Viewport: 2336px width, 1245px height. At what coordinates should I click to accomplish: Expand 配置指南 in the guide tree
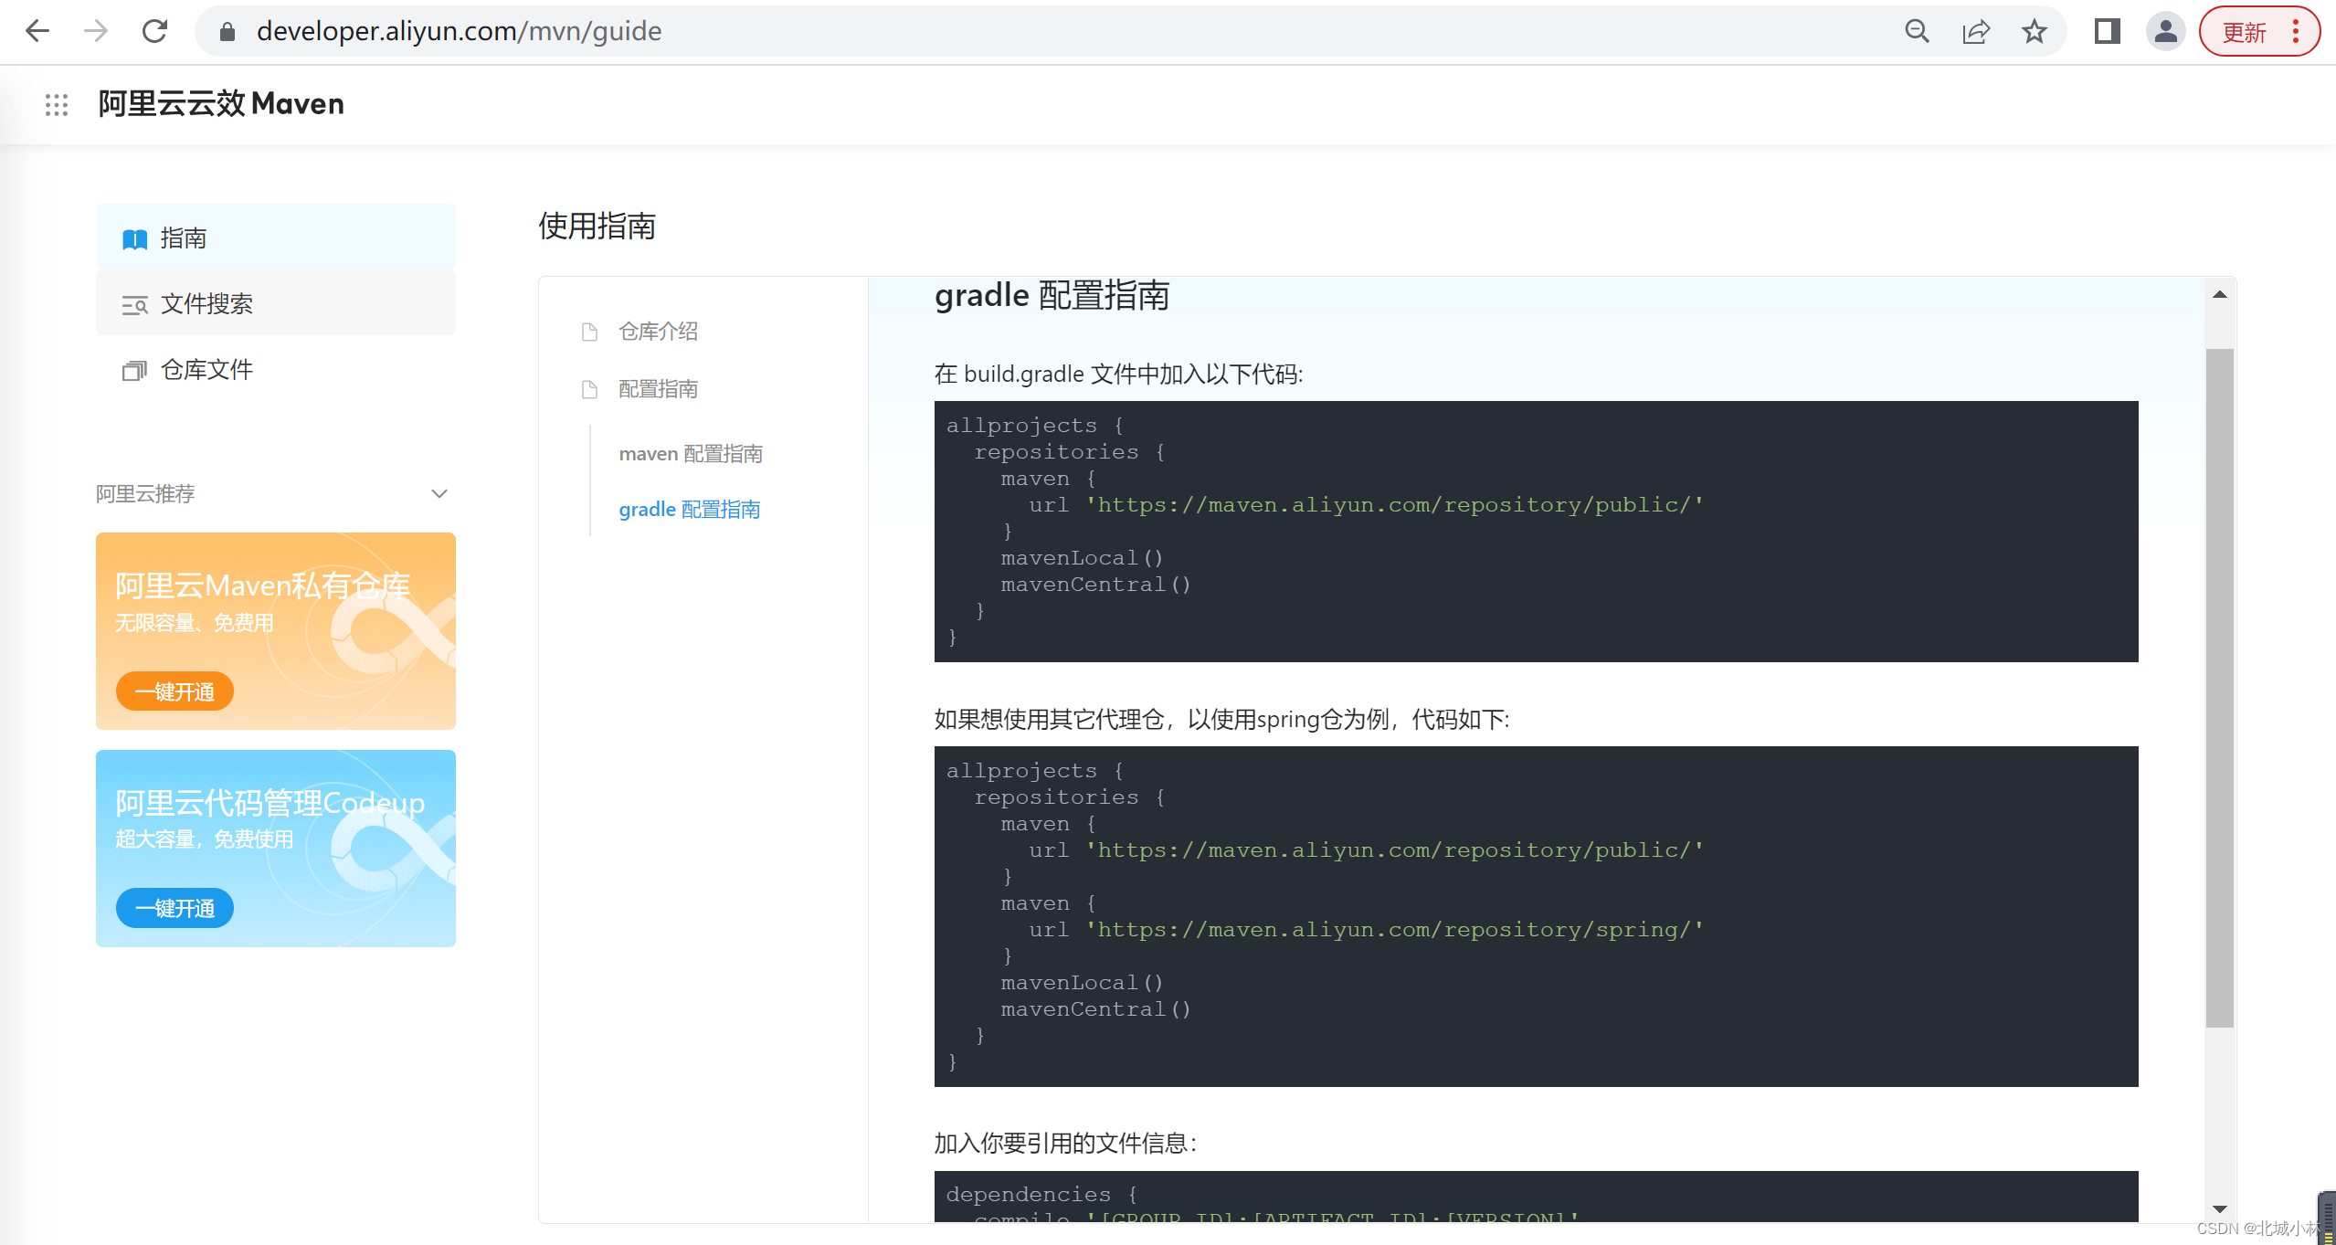point(658,389)
